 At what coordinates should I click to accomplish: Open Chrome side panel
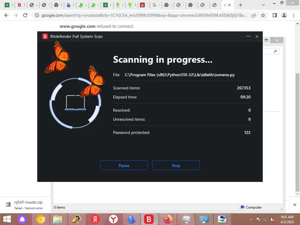point(275,15)
